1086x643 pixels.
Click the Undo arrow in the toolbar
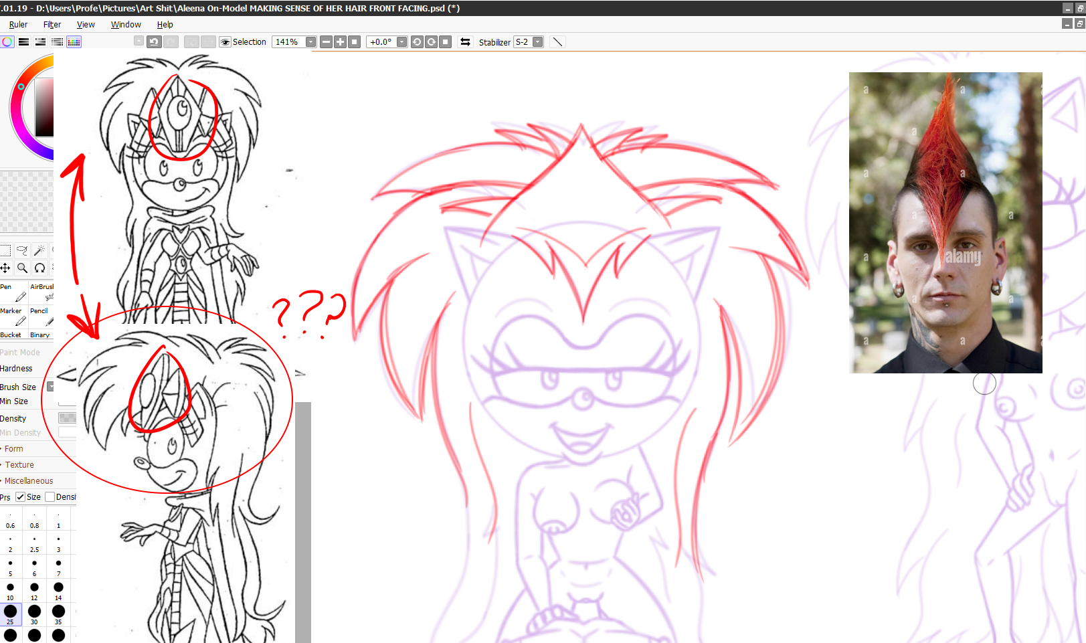point(154,41)
